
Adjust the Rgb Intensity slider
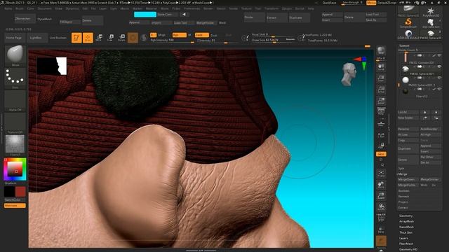173,41
